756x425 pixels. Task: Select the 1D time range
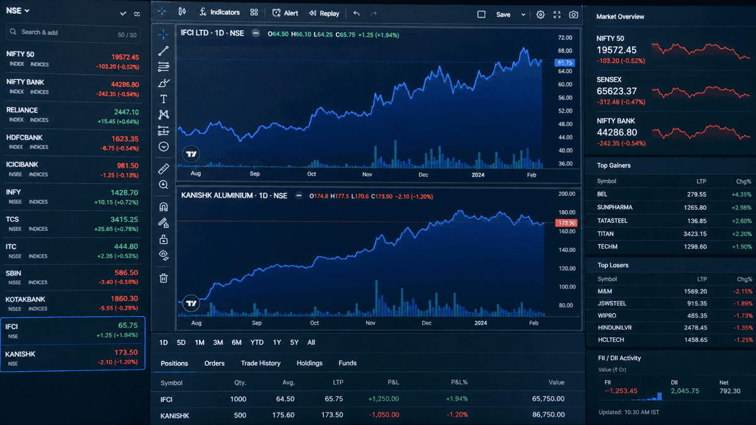163,343
